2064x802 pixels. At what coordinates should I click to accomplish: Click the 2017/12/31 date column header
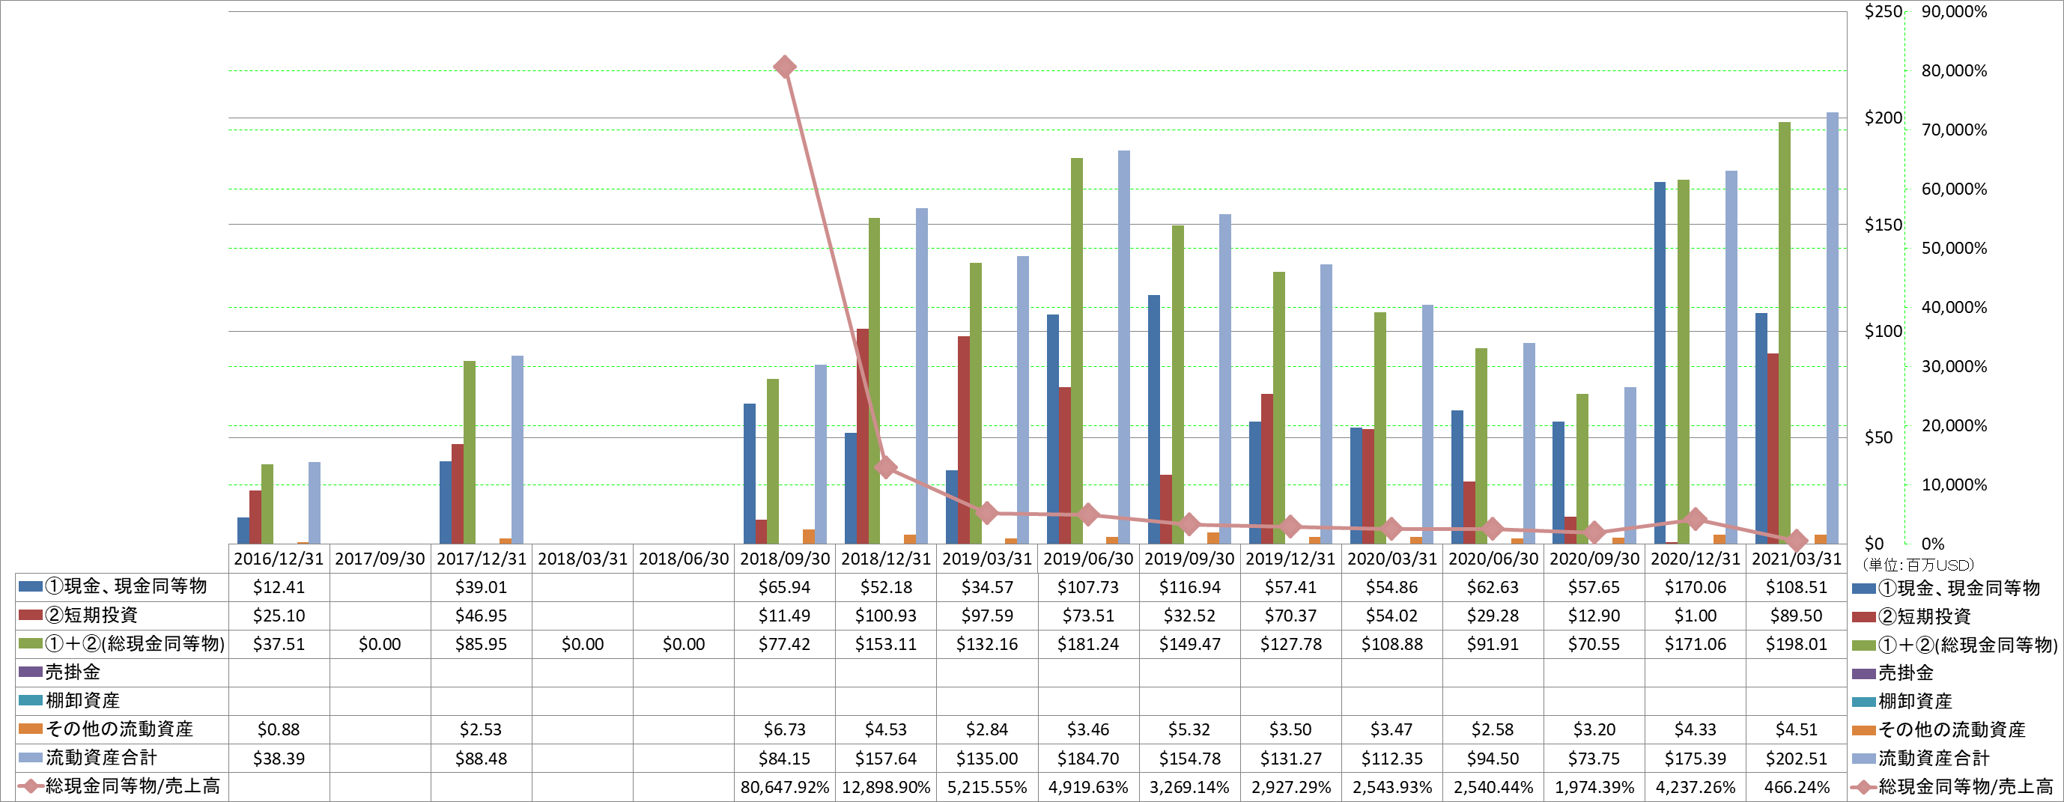point(481,559)
